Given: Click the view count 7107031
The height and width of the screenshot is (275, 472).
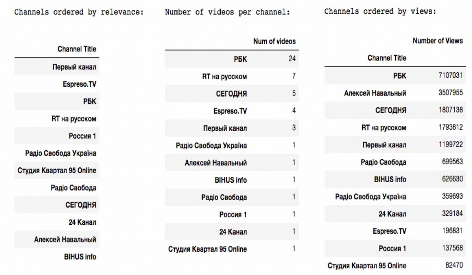Looking at the screenshot, I should [x=451, y=75].
